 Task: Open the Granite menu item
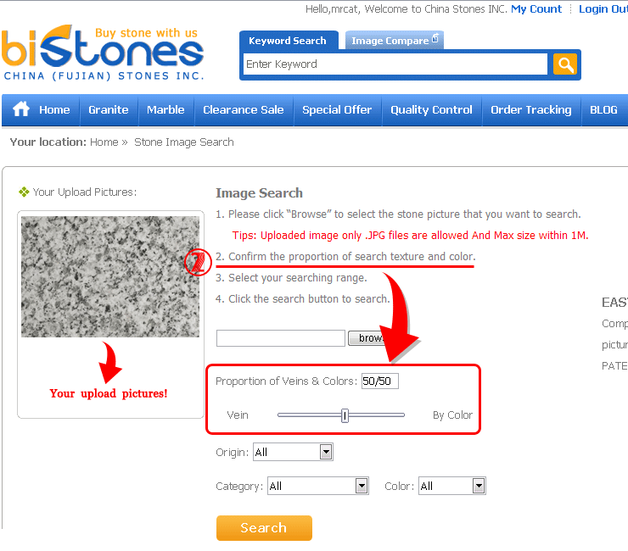pyautogui.click(x=109, y=109)
